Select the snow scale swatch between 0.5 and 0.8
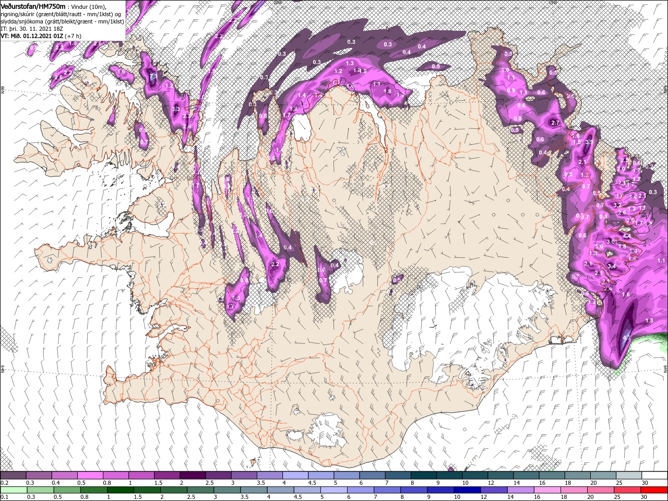The height and width of the screenshot is (501, 668). click(90, 475)
